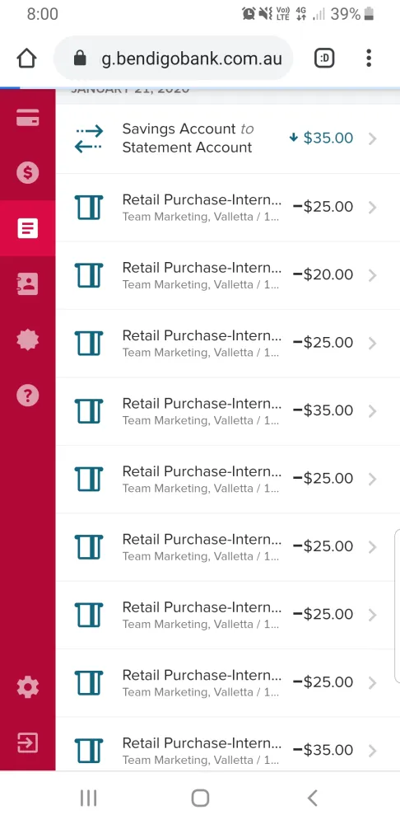The height and width of the screenshot is (824, 400).
Task: Open the dollar payments icon in sidebar
Action: [x=27, y=172]
